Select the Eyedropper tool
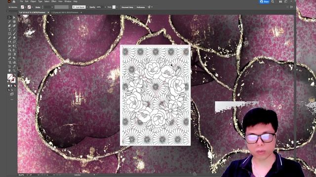 [9, 58]
